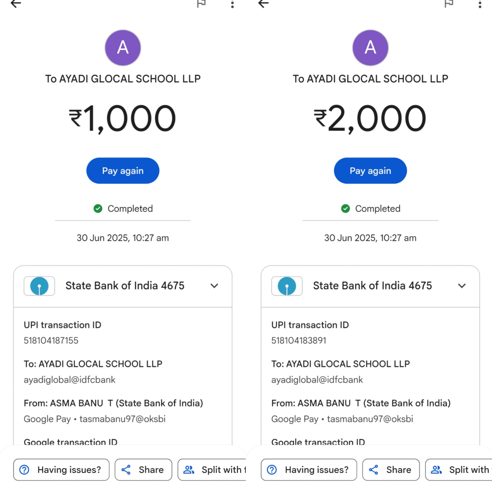492x492 pixels.
Task: Open three-dot menu on ₹1,000 receipt
Action: tap(232, 4)
